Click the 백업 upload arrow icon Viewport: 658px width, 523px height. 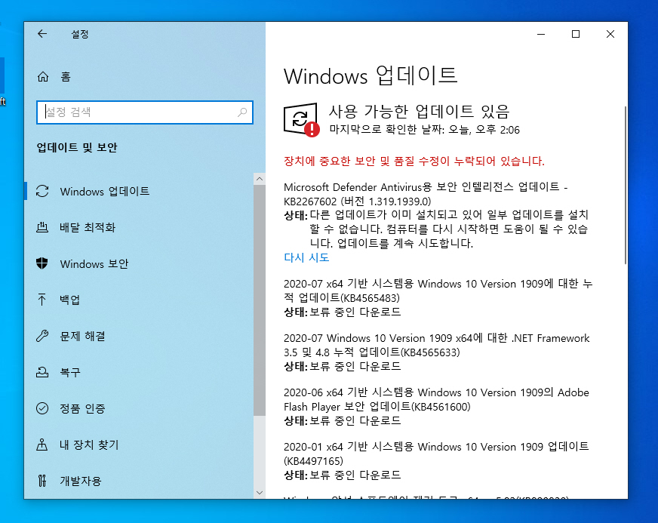point(42,300)
